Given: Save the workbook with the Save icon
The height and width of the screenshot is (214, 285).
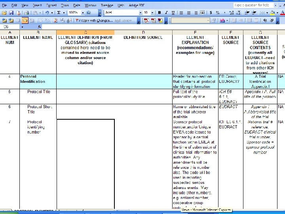Looking at the screenshot, I should (x=11, y=13).
